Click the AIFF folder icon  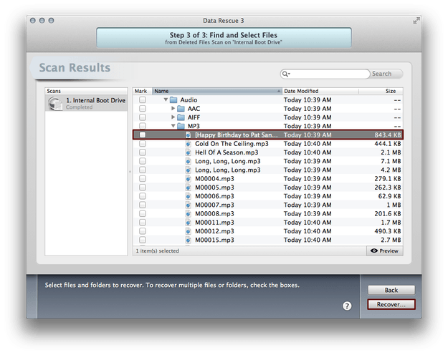[x=181, y=117]
